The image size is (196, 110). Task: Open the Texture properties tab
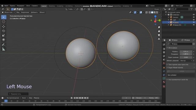tap(164, 86)
